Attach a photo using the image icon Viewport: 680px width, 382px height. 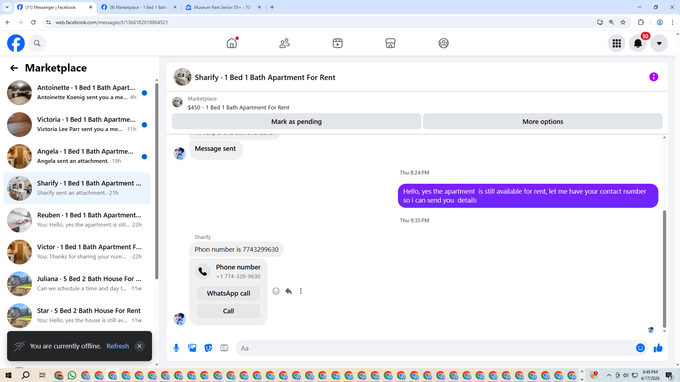[x=192, y=348]
